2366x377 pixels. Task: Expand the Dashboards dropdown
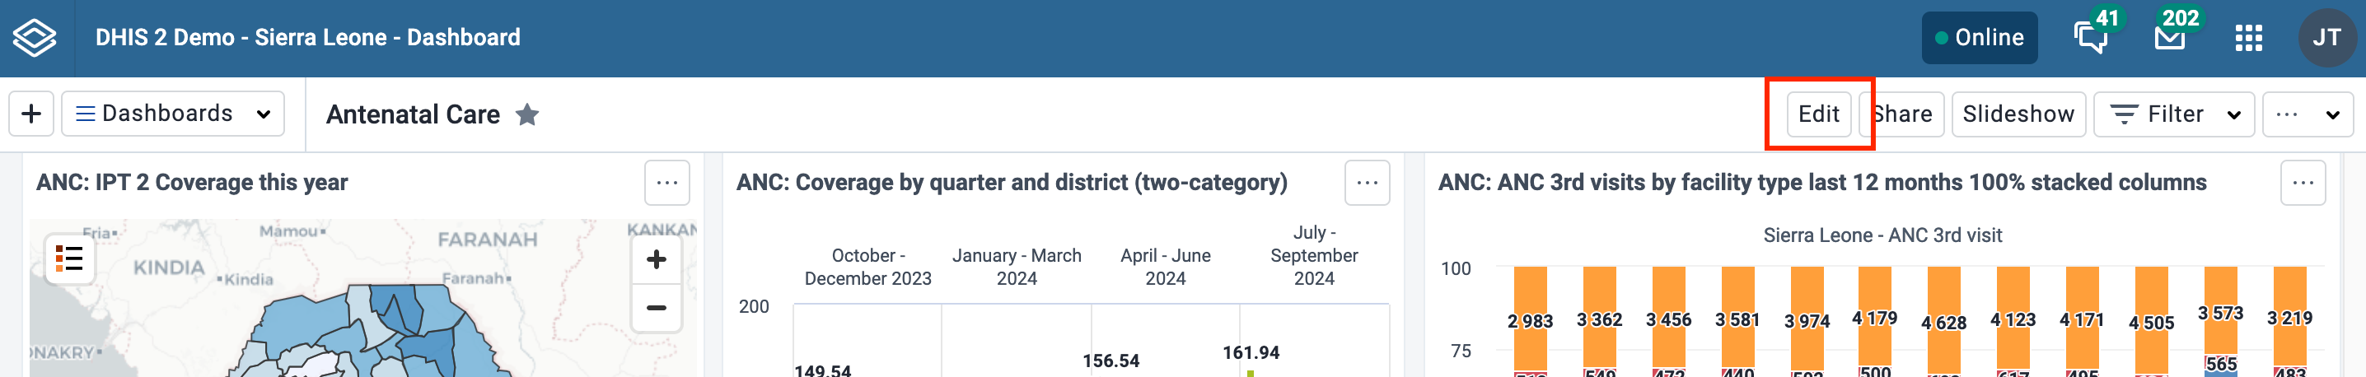tap(173, 114)
